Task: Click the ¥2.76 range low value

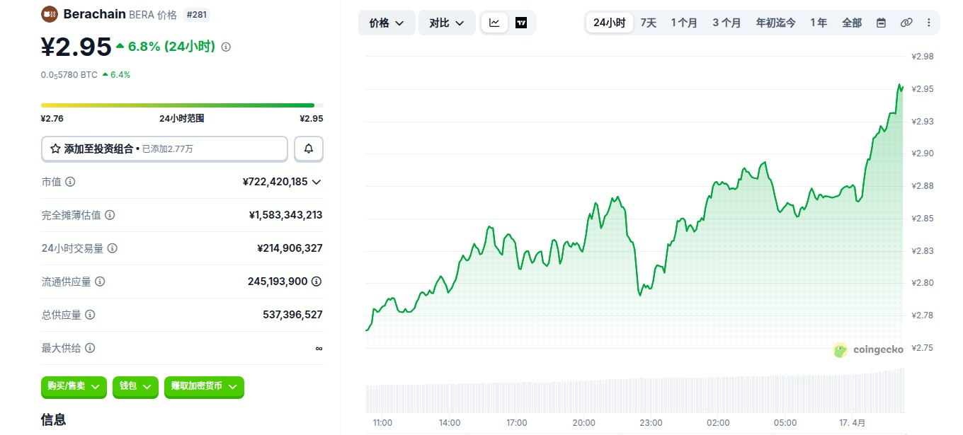Action: tap(52, 119)
